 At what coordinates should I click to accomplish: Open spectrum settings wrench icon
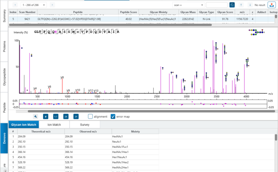point(36,117)
